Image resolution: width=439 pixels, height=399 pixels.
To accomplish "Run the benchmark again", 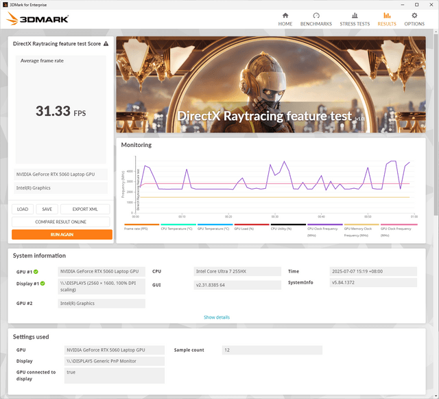I will (x=62, y=235).
